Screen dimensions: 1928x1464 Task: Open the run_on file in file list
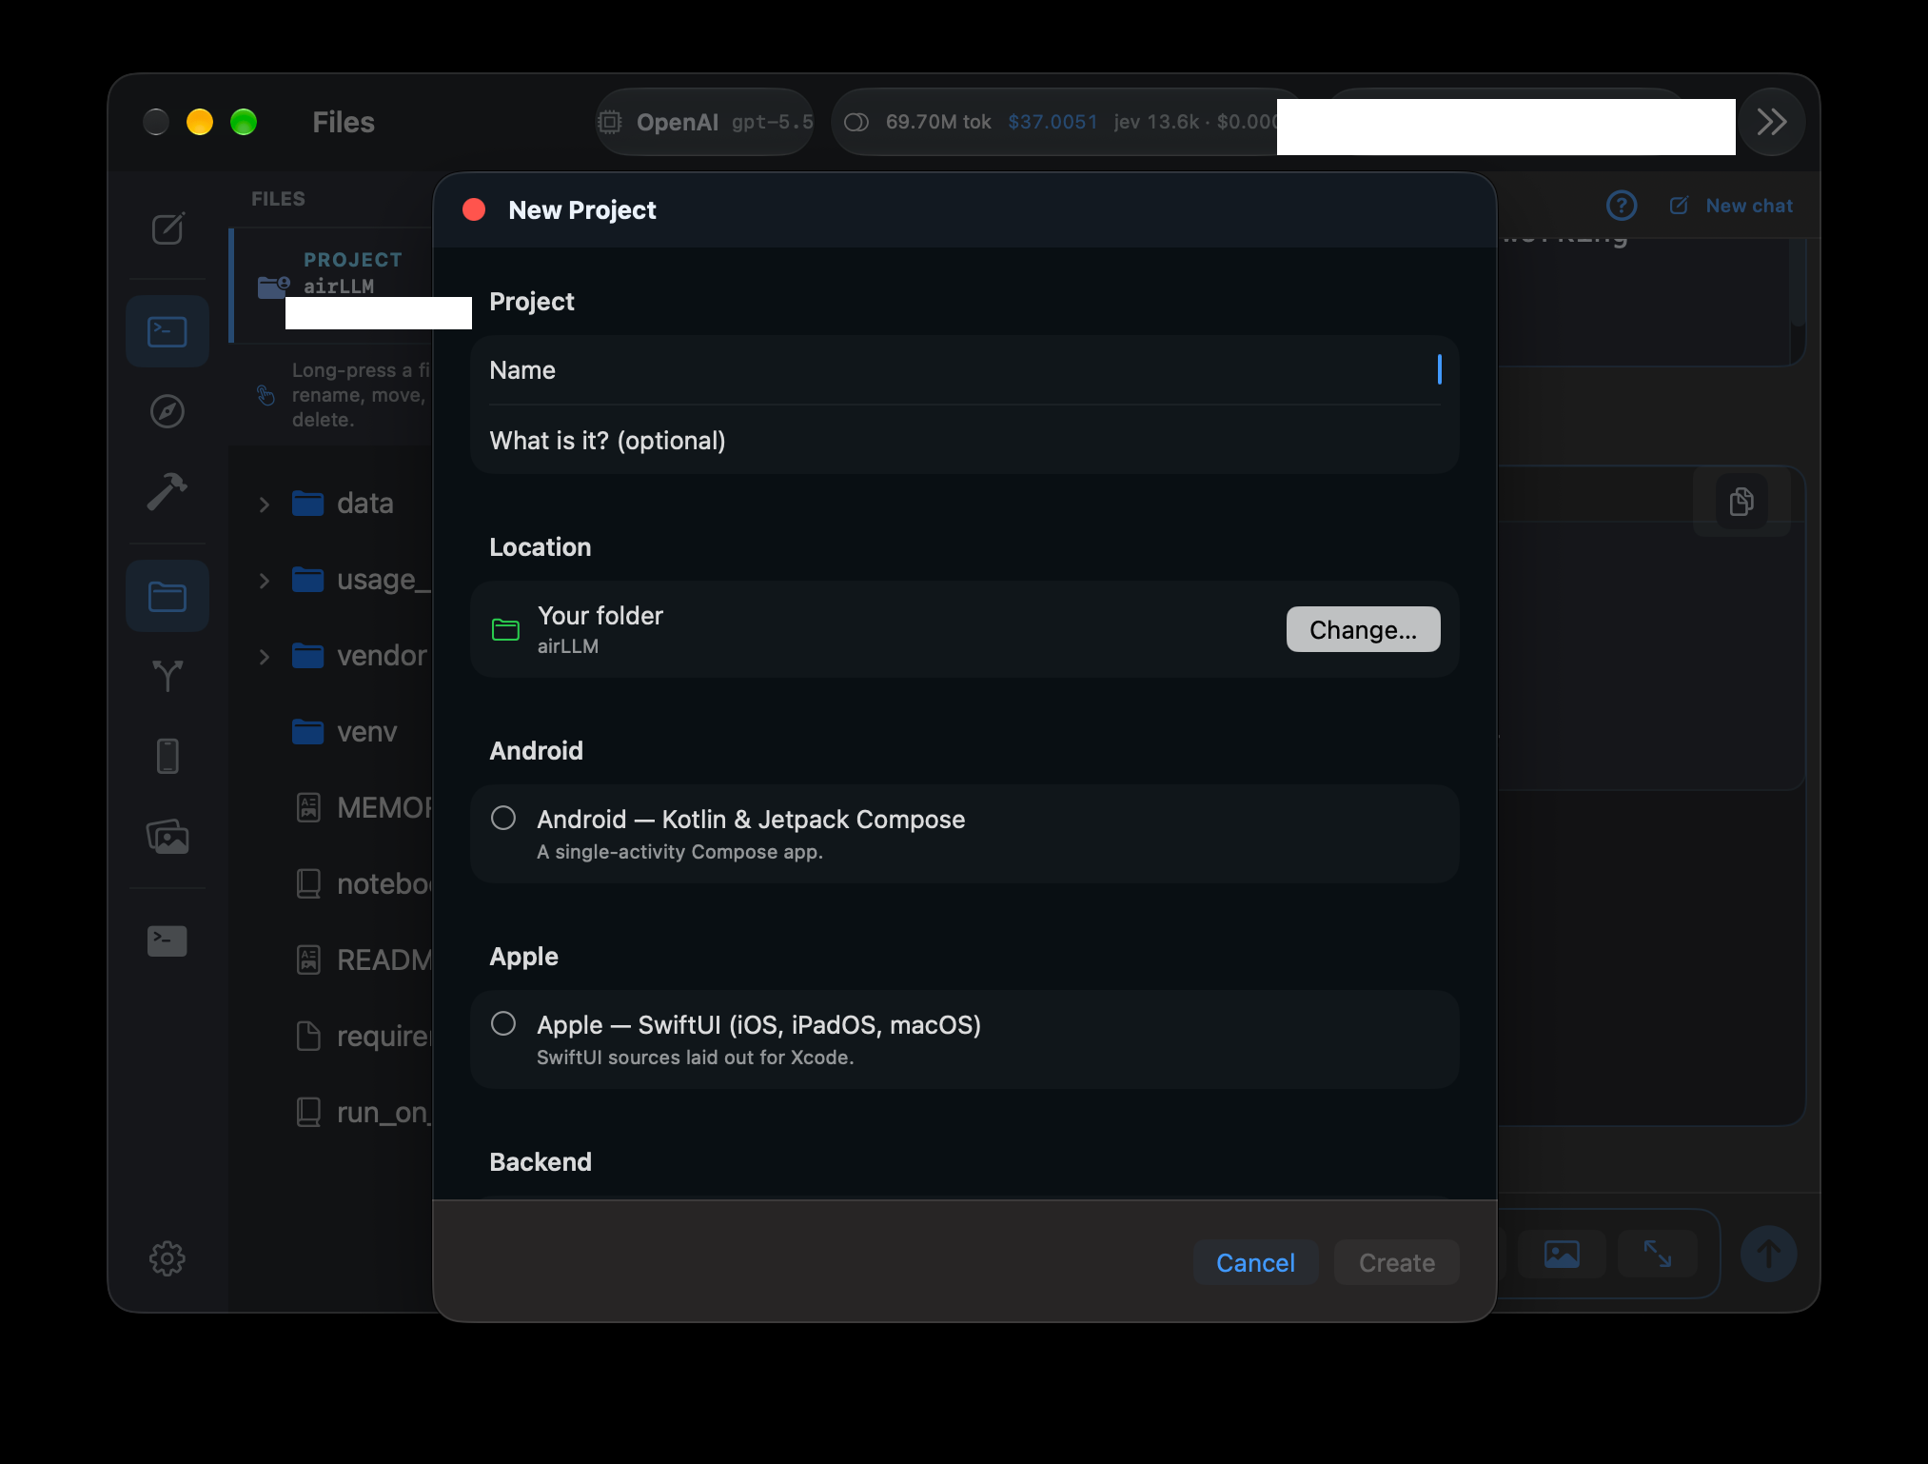(364, 1112)
